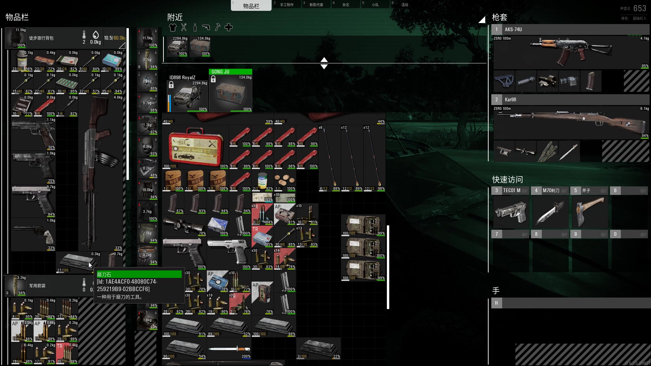Select the canned food item at 92%
The width and height of the screenshot is (651, 366).
coord(262,181)
